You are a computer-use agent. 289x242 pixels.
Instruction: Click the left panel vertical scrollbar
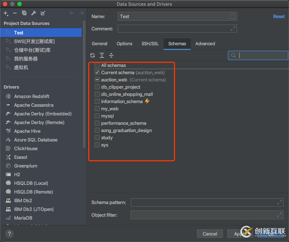tap(84, 84)
